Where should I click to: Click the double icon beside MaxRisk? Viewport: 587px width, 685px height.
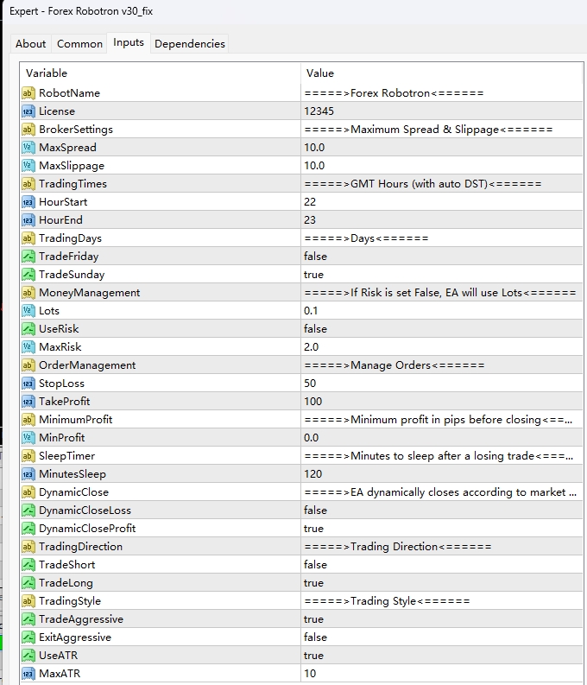pyautogui.click(x=28, y=347)
